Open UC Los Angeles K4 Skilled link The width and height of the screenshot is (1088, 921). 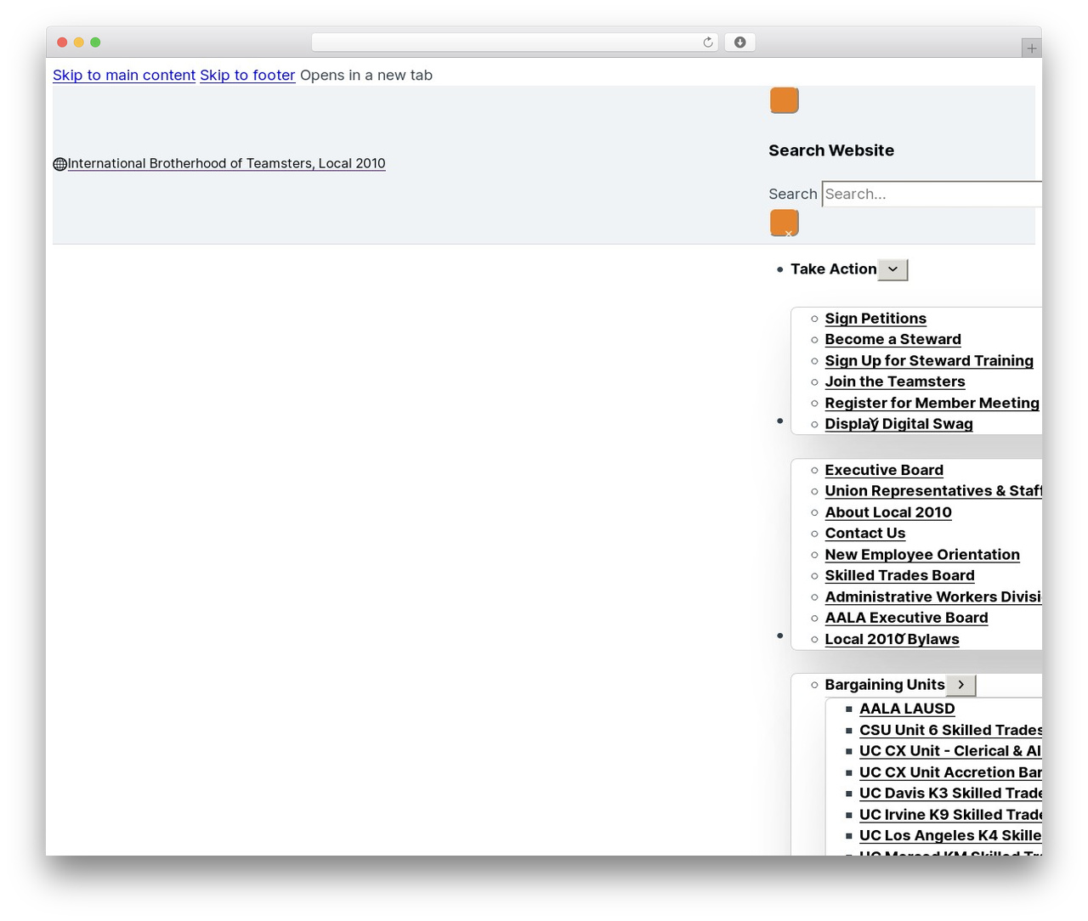(x=950, y=835)
